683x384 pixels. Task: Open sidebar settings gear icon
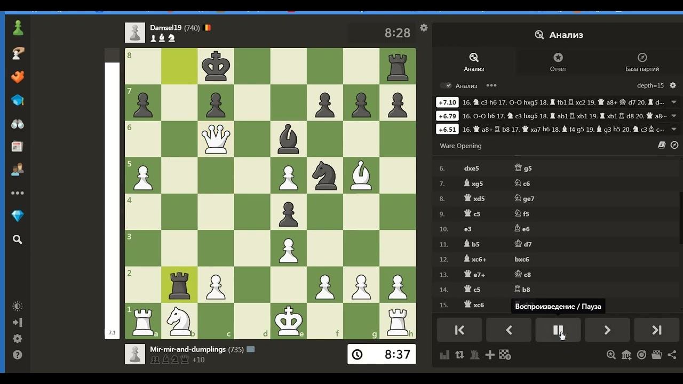coord(18,339)
